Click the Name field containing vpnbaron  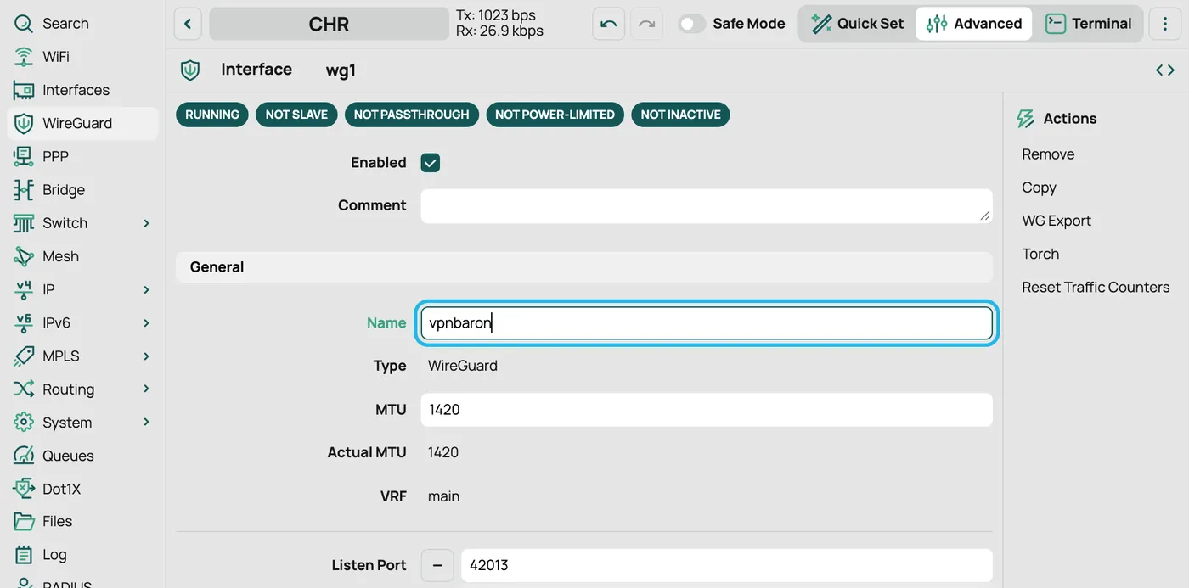[x=707, y=323]
